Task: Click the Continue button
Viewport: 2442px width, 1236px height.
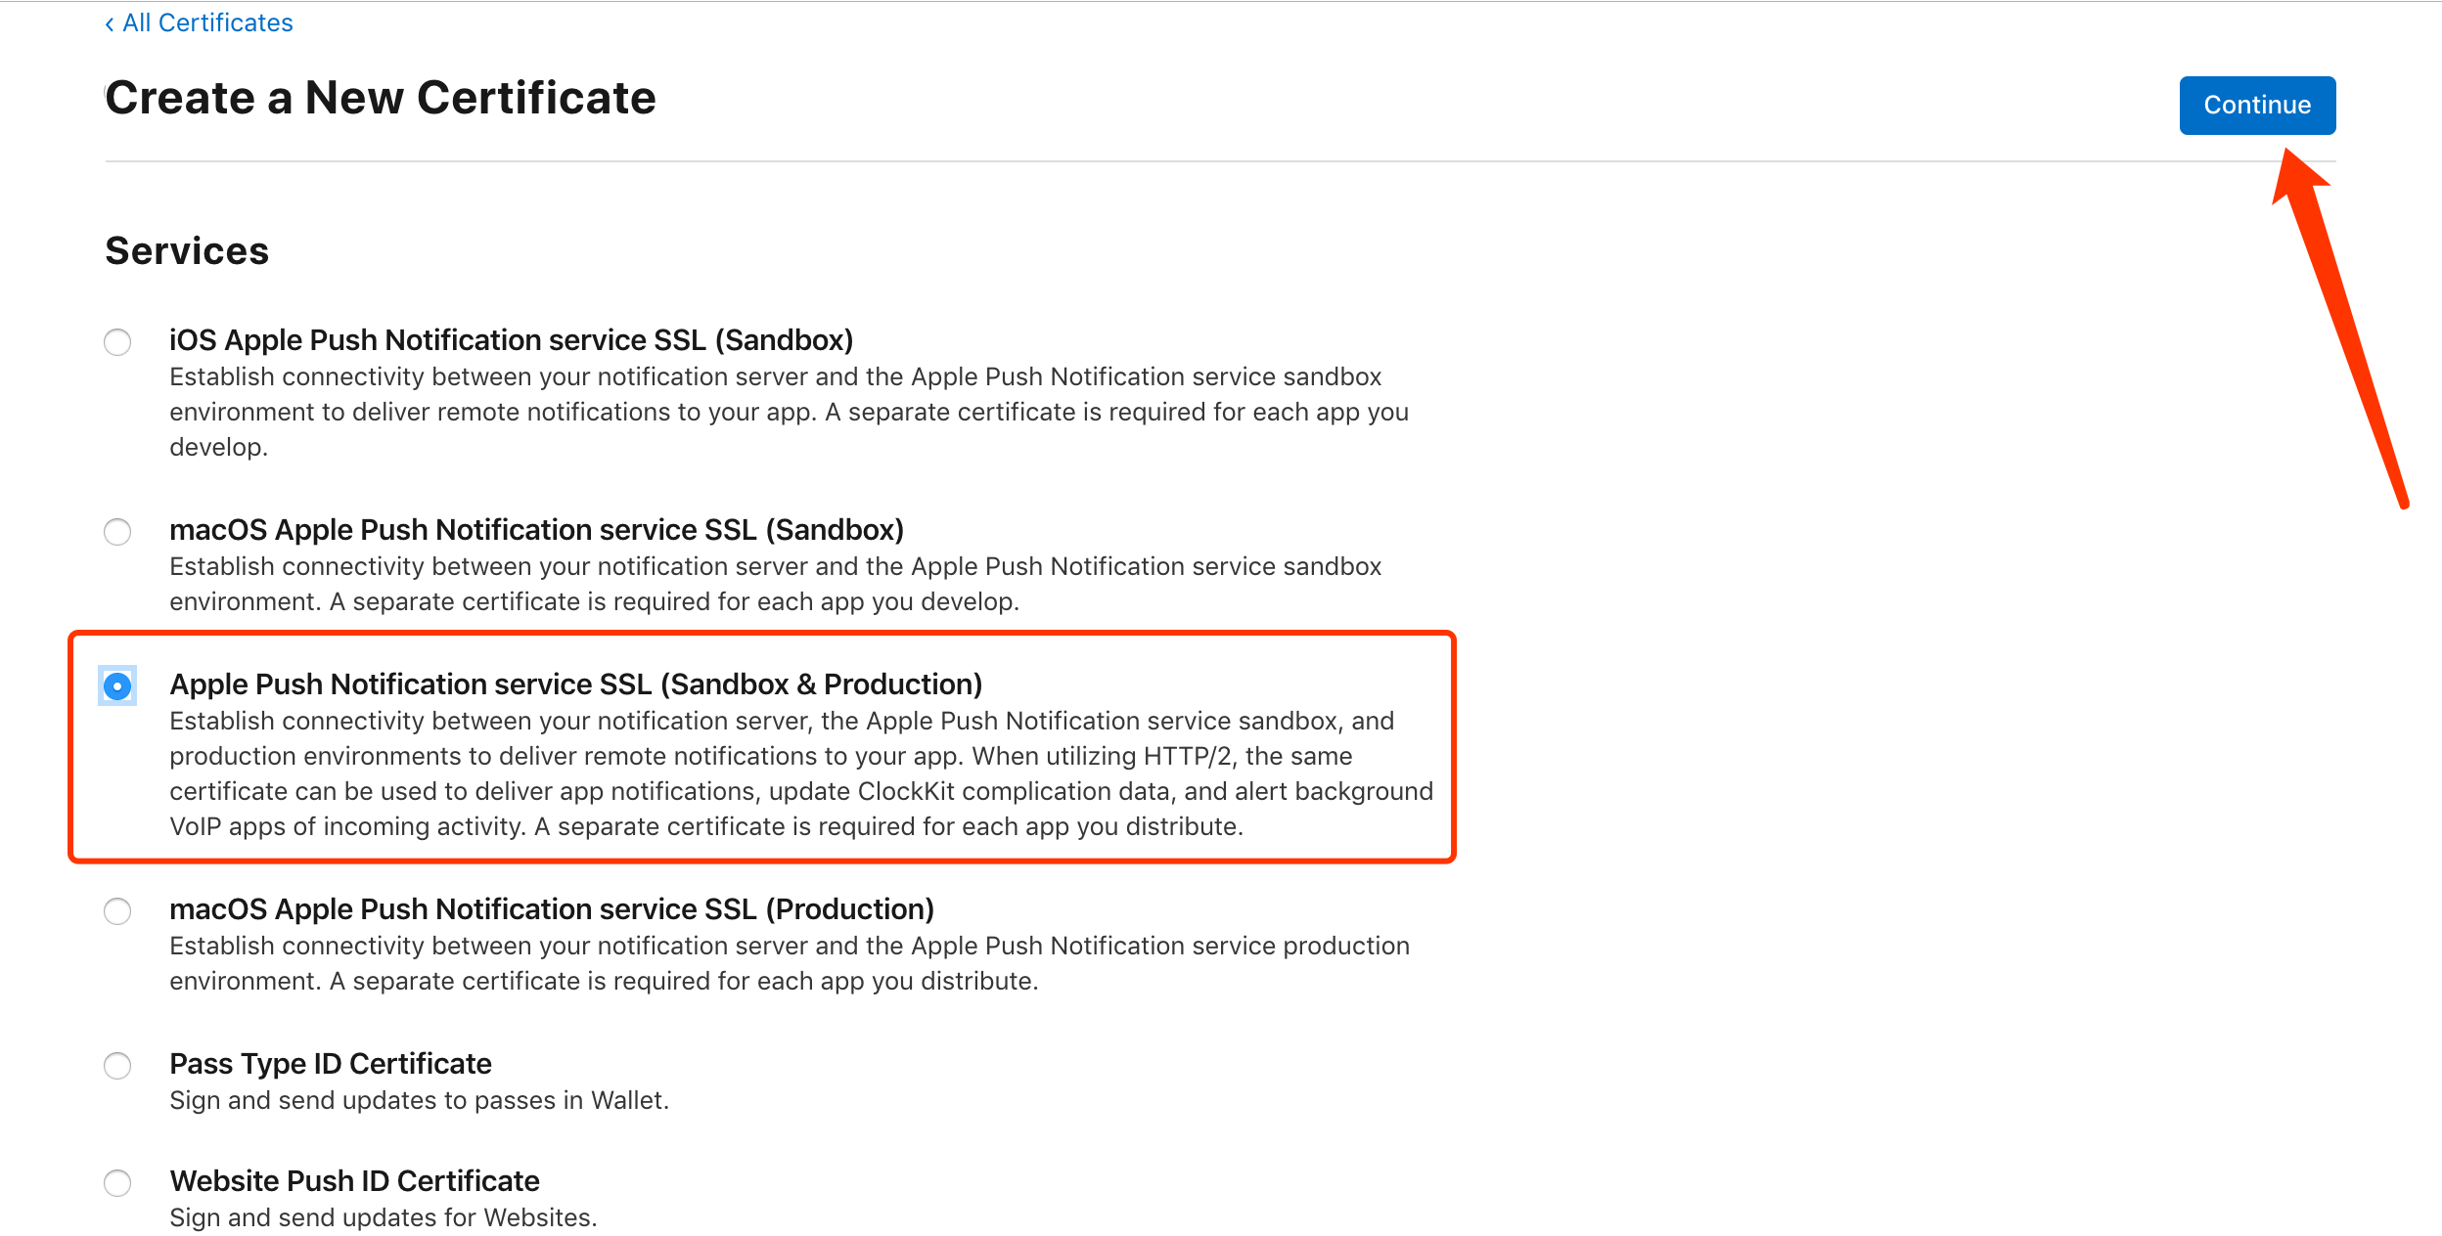Action: (2257, 105)
